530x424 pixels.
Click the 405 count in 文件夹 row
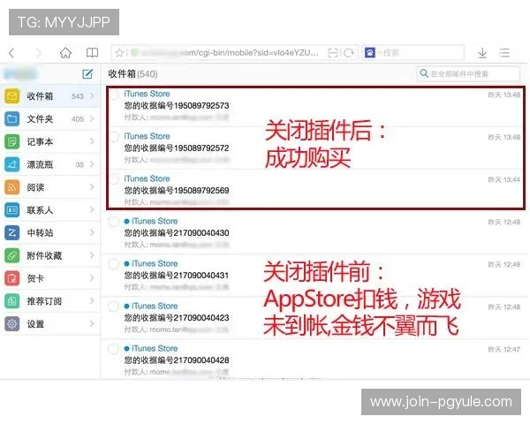(x=78, y=119)
